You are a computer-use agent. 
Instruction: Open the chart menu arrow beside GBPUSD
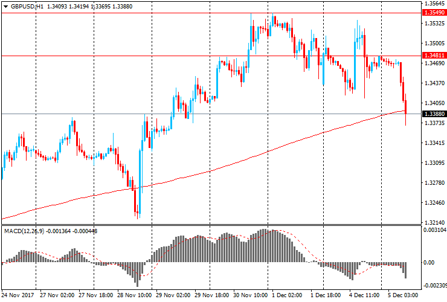point(5,7)
